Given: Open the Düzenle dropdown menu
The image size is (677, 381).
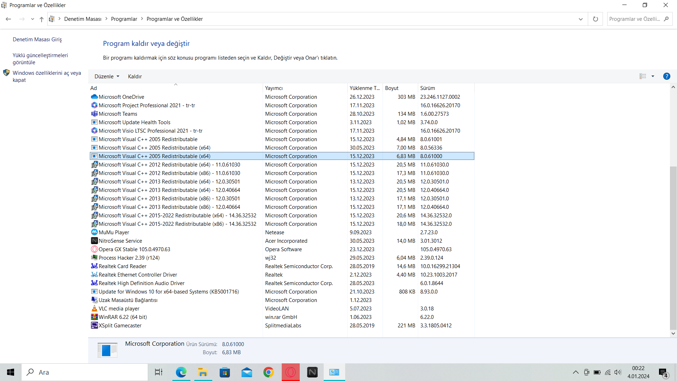Looking at the screenshot, I should 107,77.
